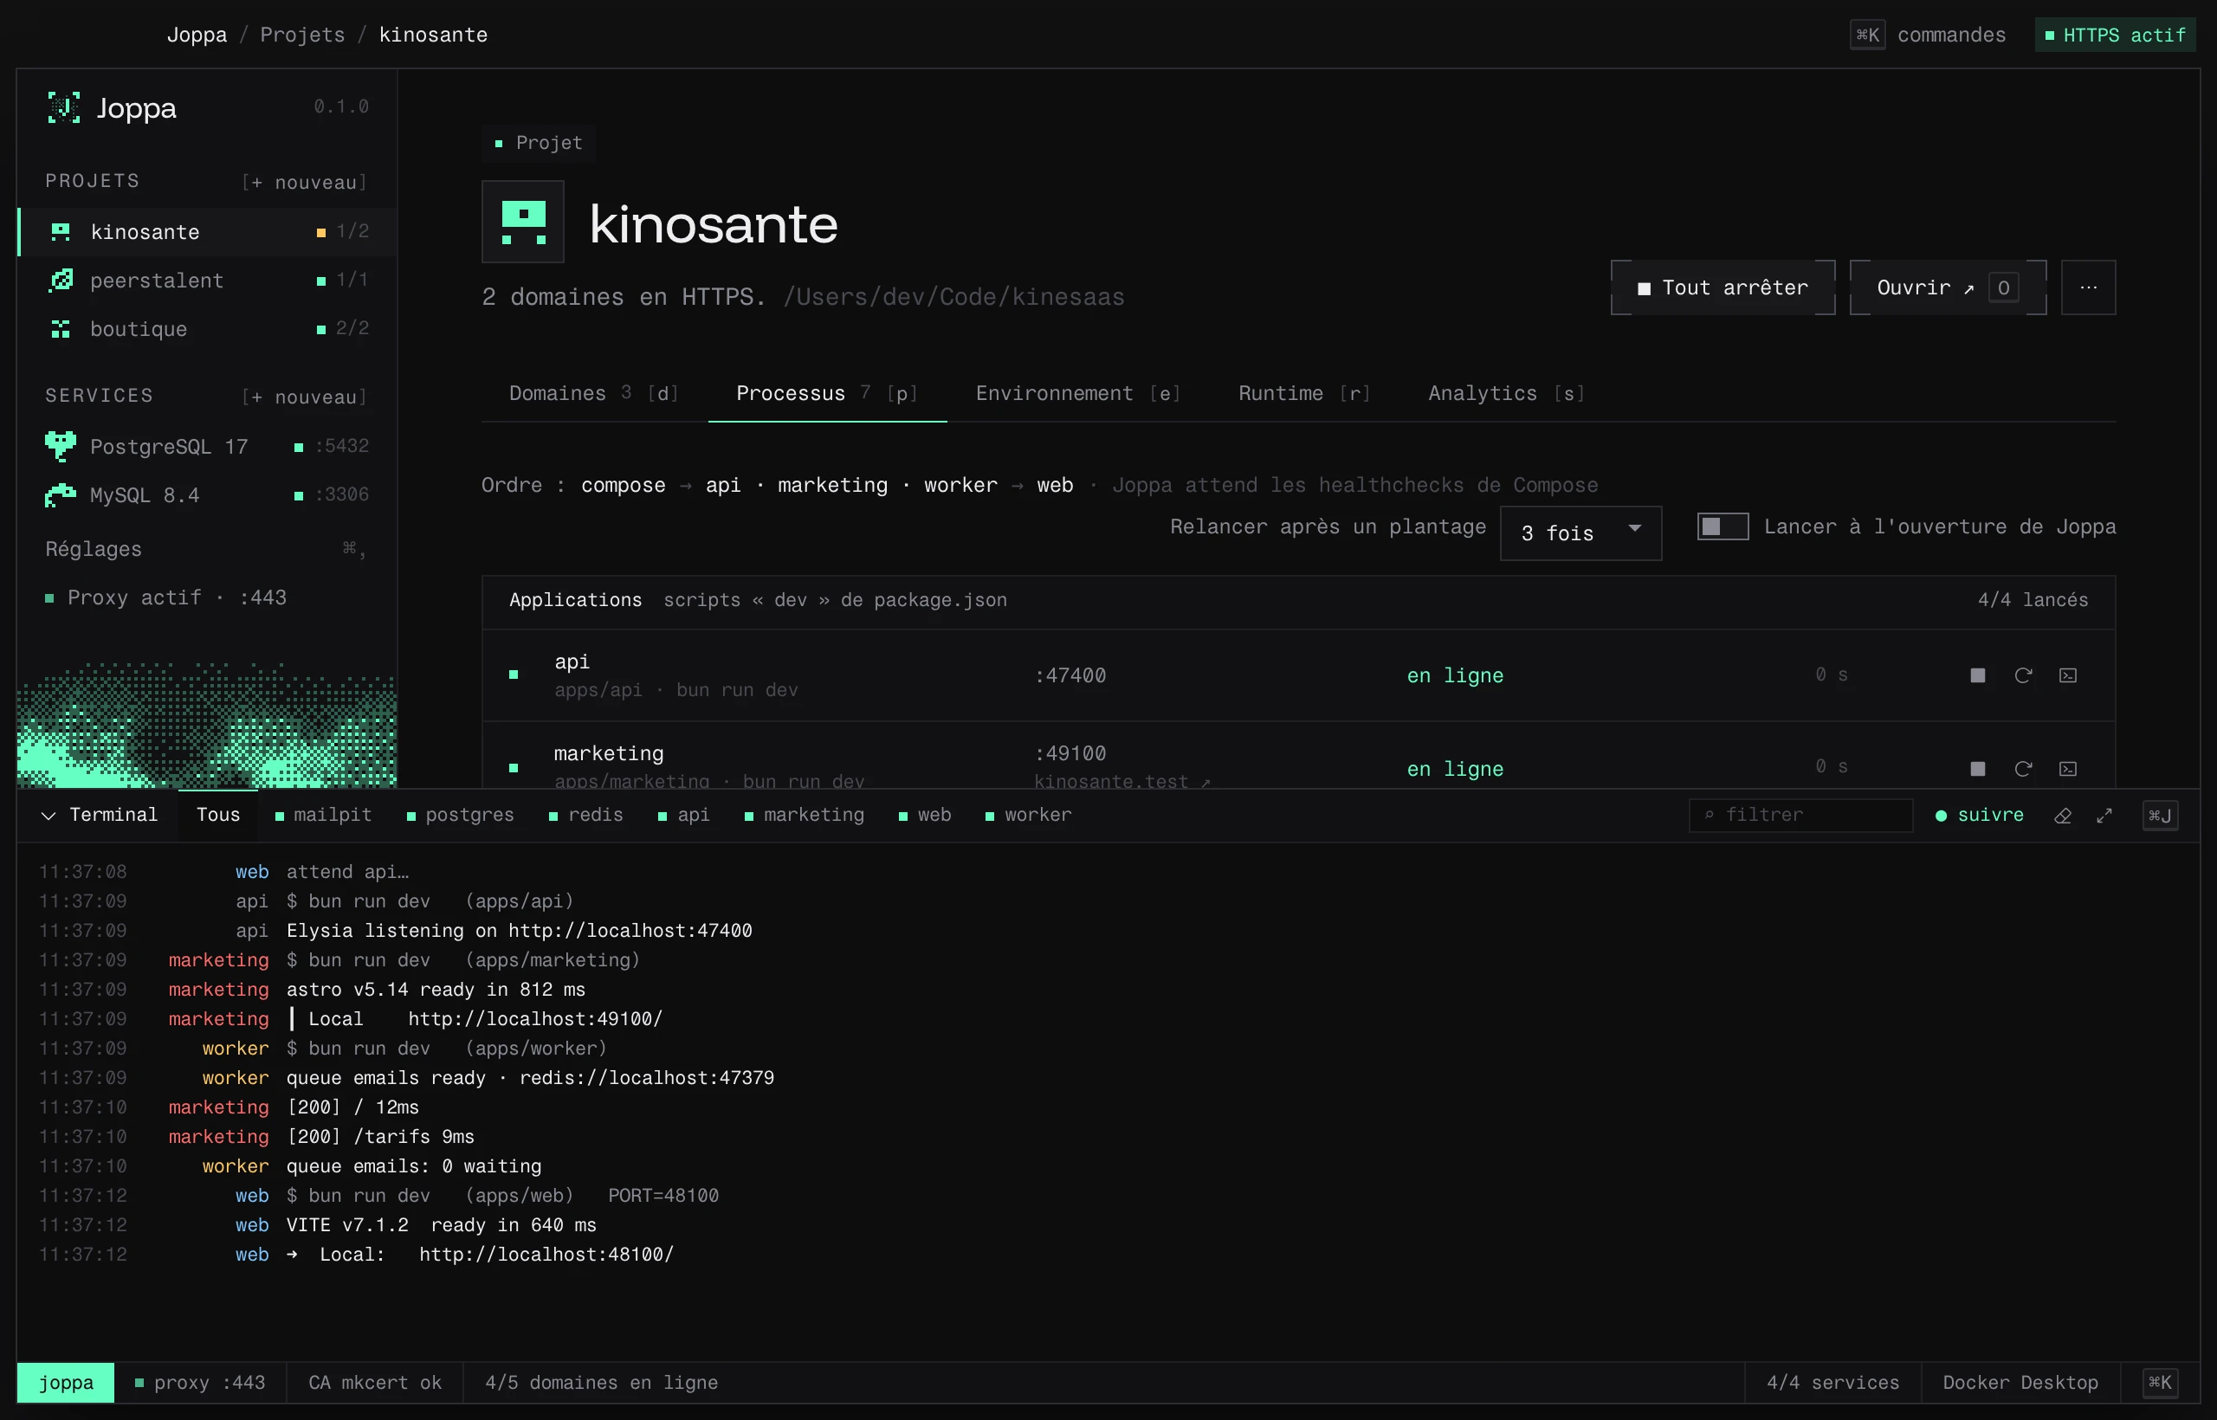Click the filtrer input field
This screenshot has width=2217, height=1420.
point(1801,815)
